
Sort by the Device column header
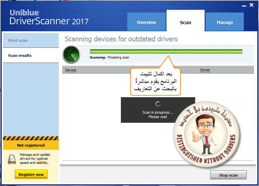tap(71, 70)
